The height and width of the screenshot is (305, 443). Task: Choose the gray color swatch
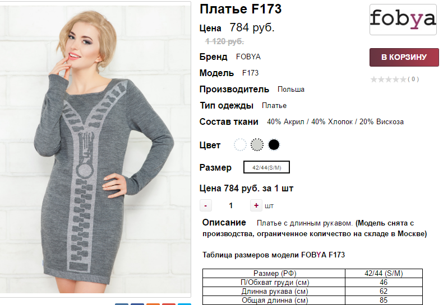pos(257,145)
